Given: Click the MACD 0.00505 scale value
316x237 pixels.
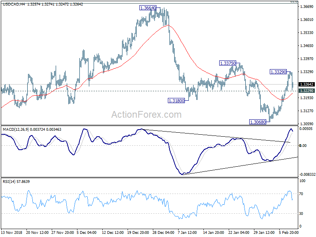Looking at the screenshot, I should tap(307, 129).
